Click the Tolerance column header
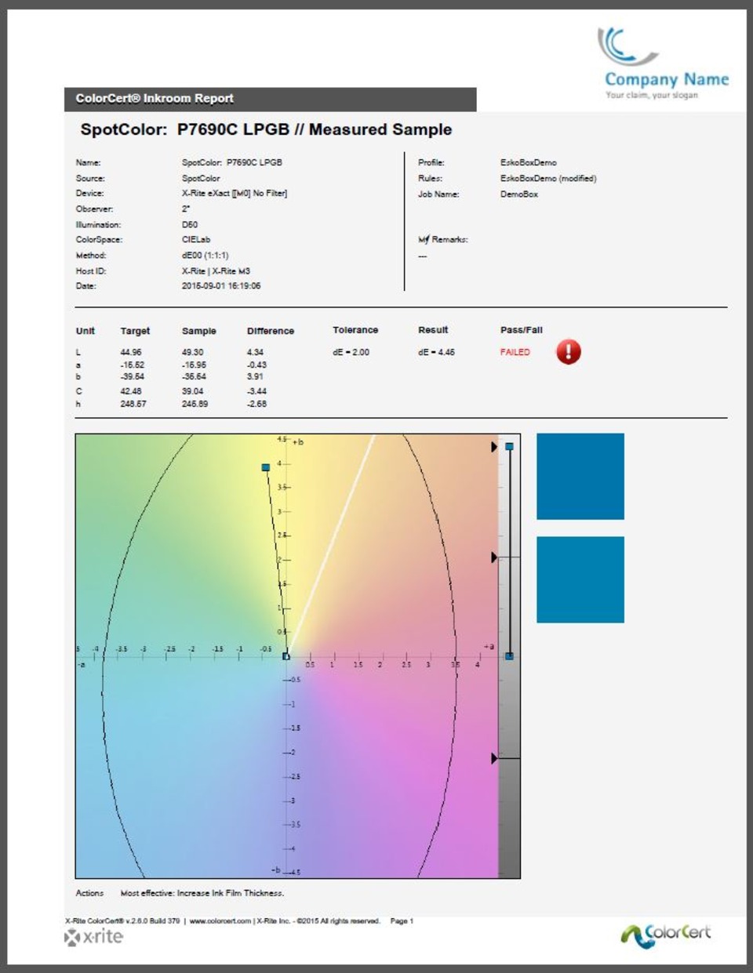 pos(355,330)
